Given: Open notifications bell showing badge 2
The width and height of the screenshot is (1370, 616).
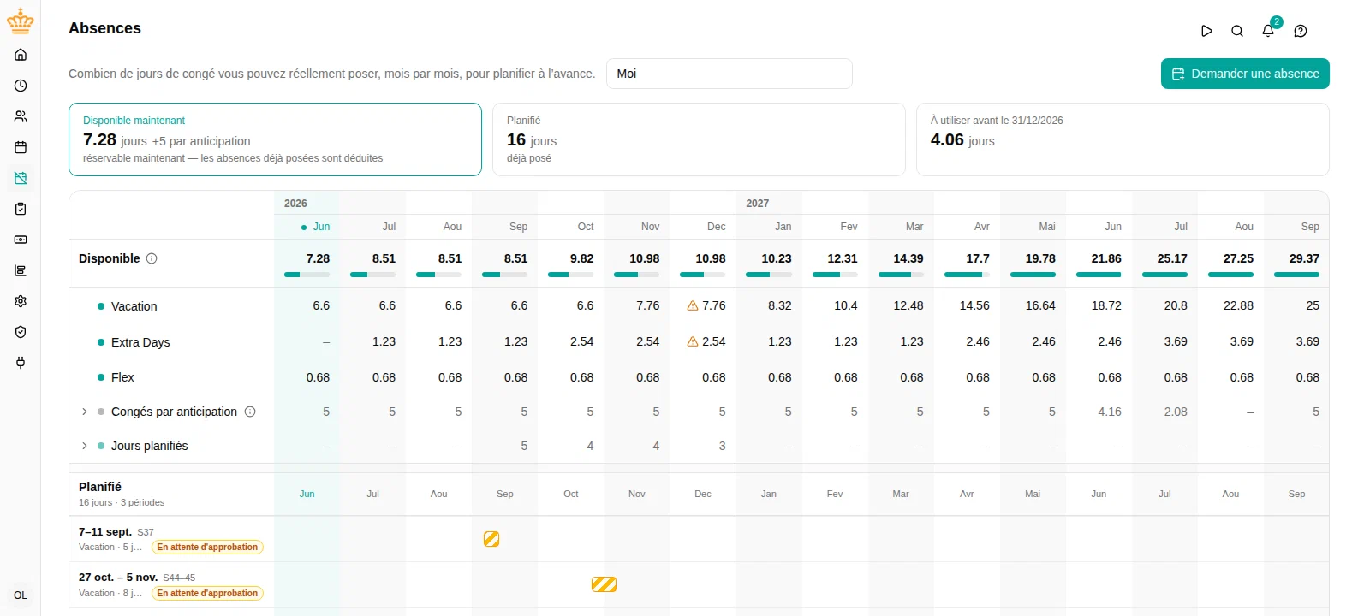Looking at the screenshot, I should click(x=1268, y=31).
